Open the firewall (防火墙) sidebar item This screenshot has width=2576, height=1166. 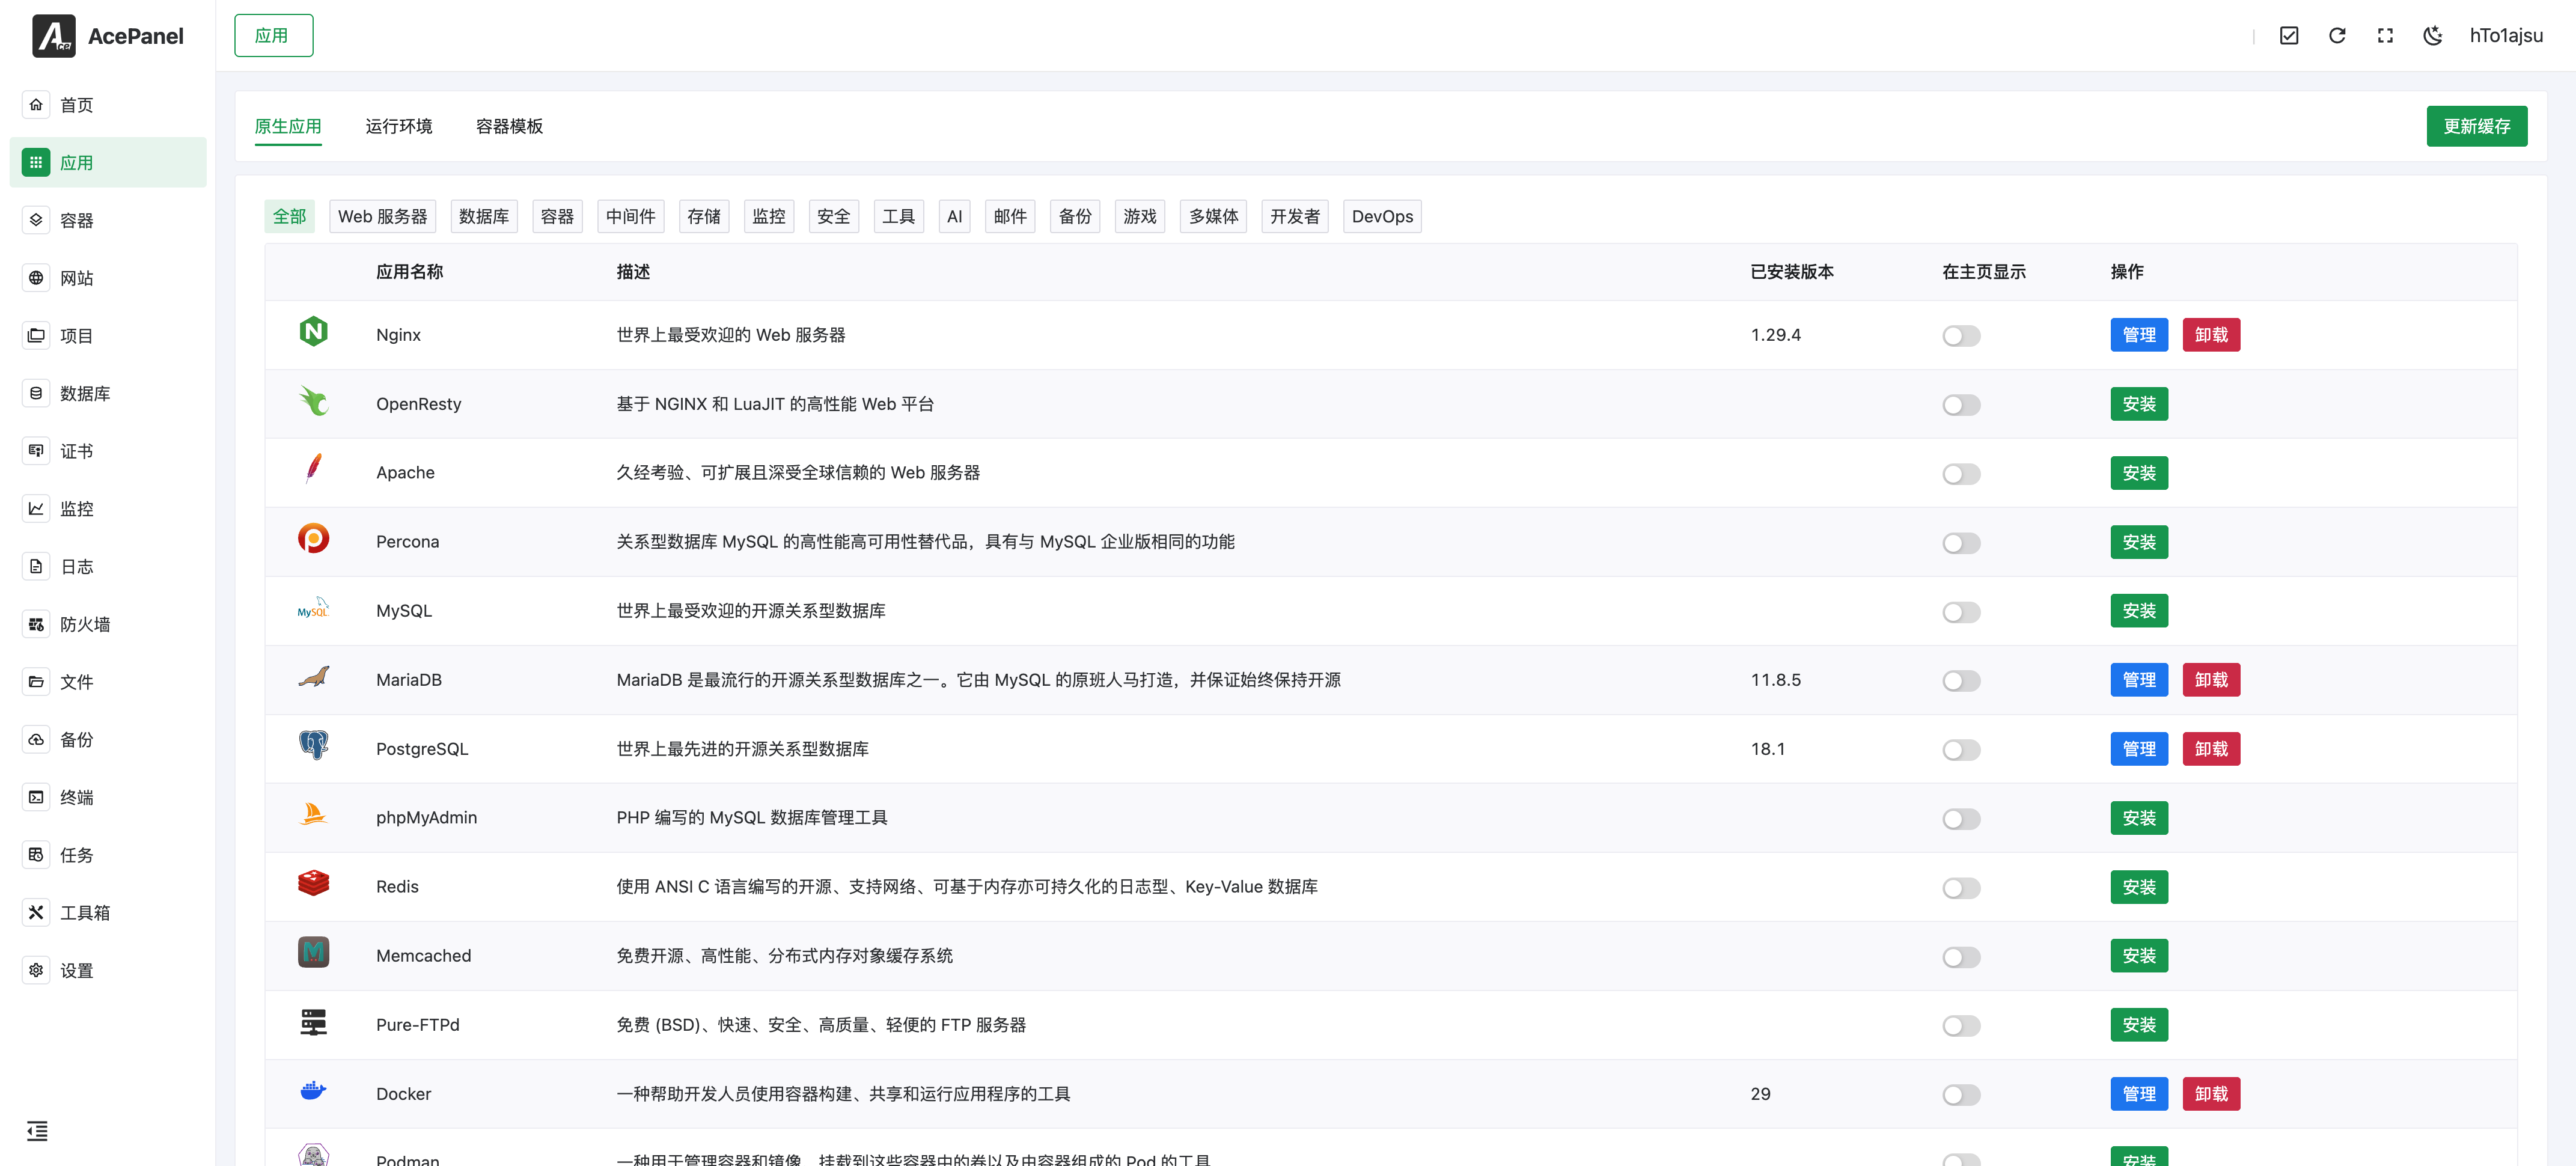85,624
